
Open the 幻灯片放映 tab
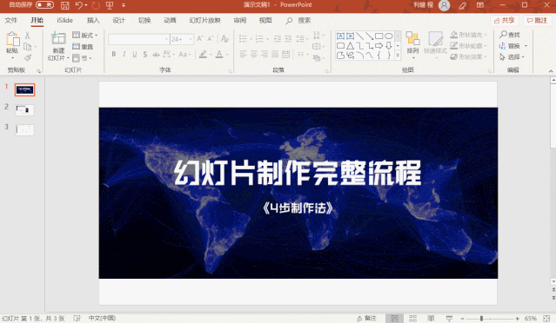tap(204, 21)
